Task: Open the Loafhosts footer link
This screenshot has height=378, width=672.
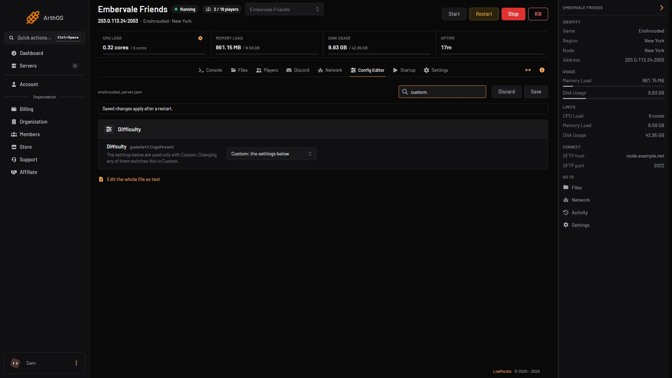Action: (x=502, y=371)
